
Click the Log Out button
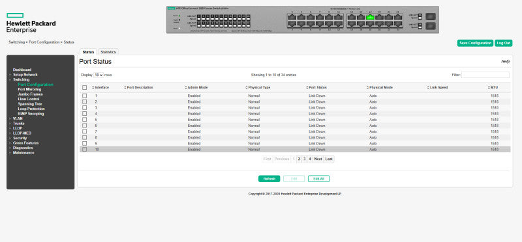503,43
